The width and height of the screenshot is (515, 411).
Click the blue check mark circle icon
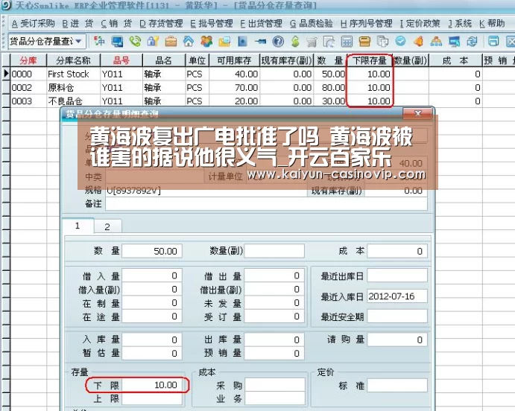point(400,42)
